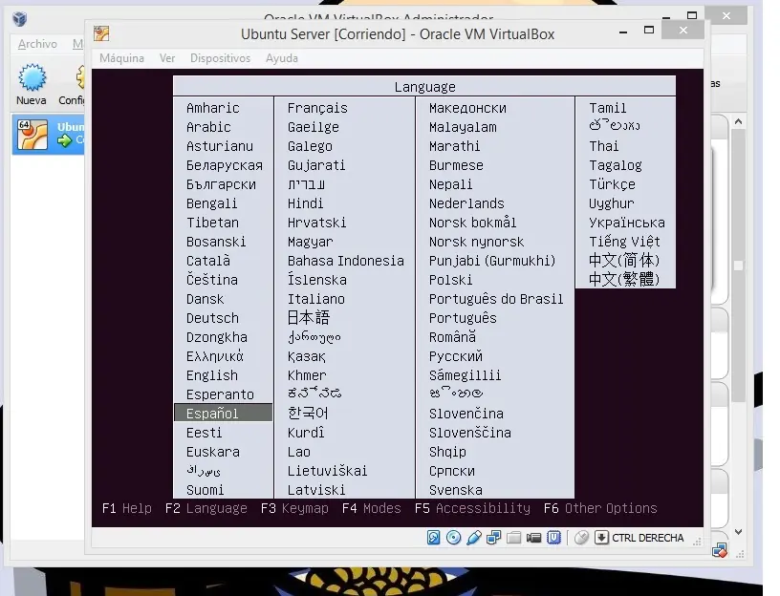Click Manager scrollbar up arrow
This screenshot has height=596, width=780.
pyautogui.click(x=738, y=121)
